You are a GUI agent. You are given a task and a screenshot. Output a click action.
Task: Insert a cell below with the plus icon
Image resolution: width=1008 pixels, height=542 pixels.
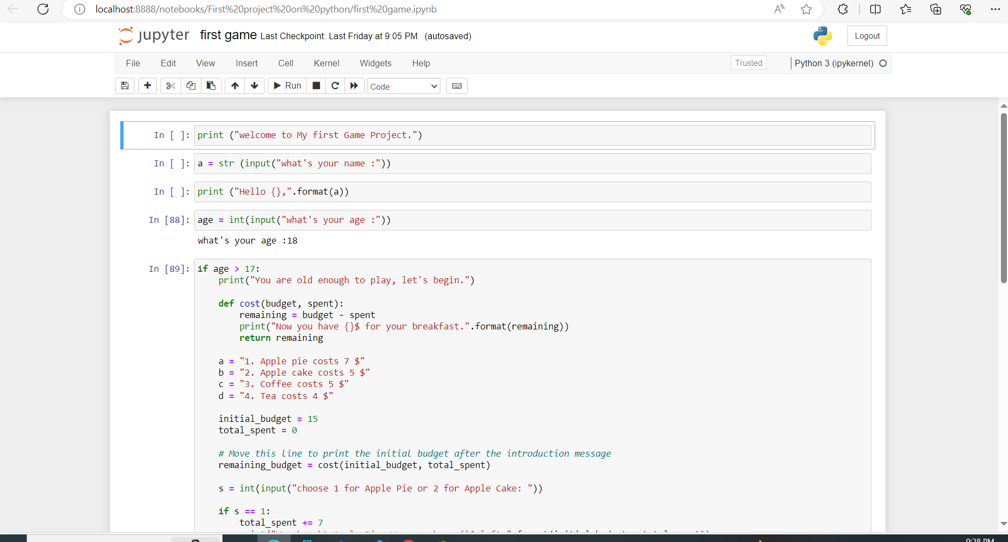[x=147, y=86]
